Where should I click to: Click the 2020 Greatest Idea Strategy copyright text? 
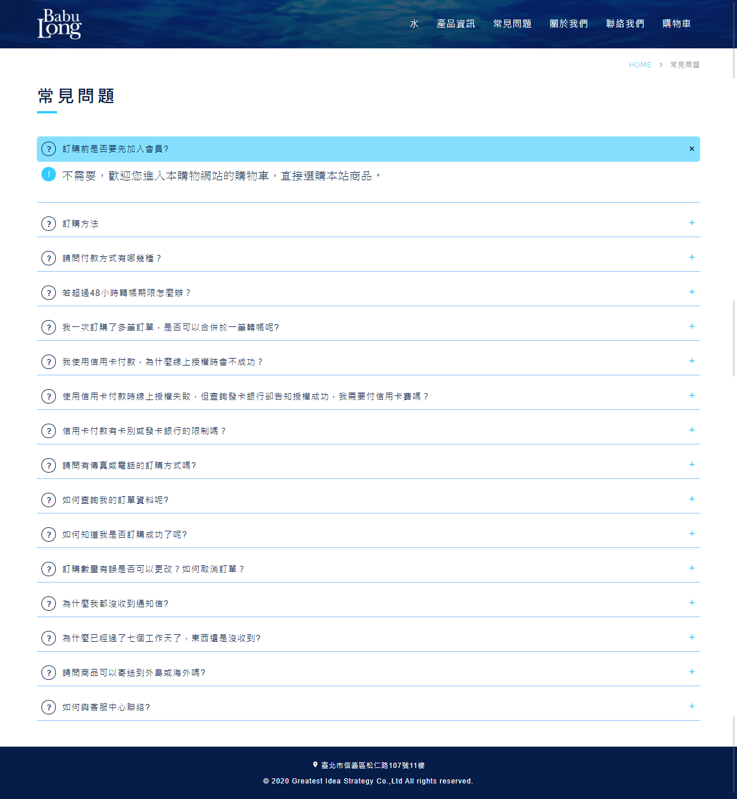tap(368, 781)
